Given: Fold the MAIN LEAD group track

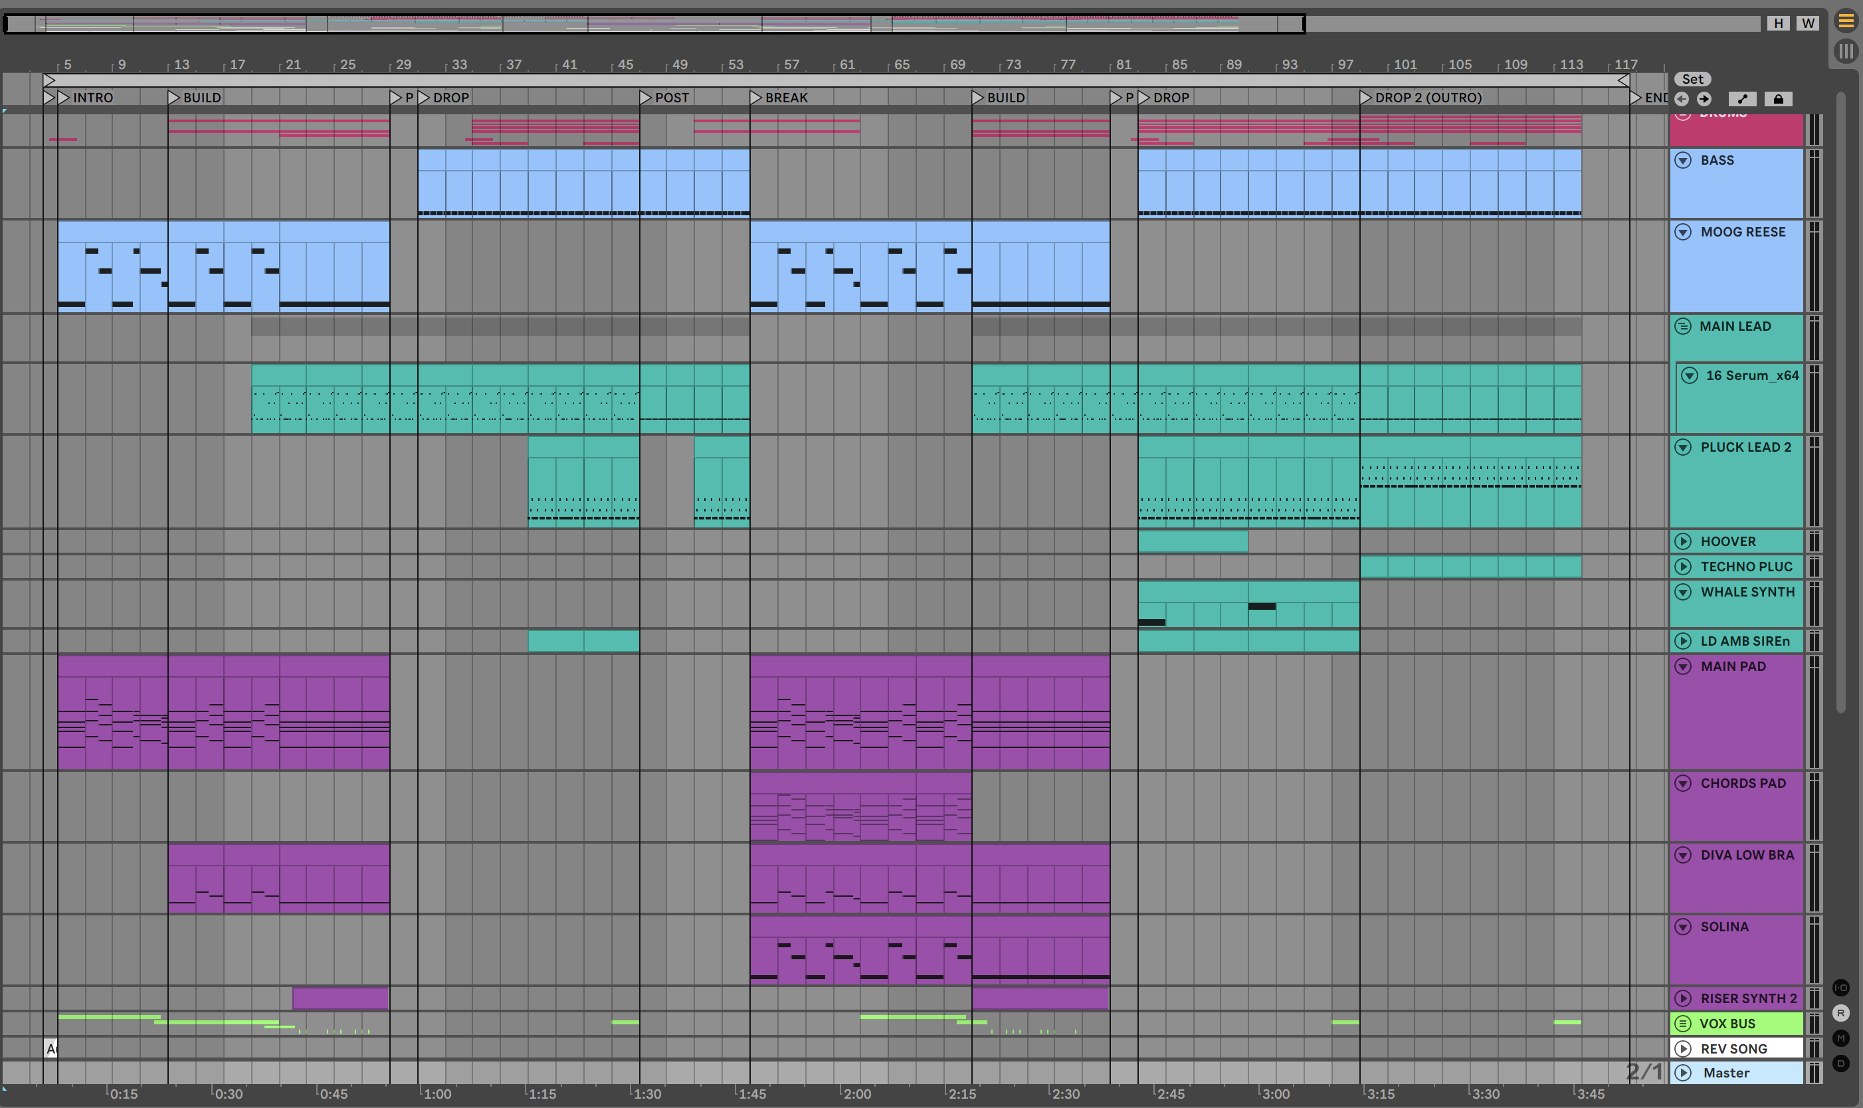Looking at the screenshot, I should [x=1682, y=326].
